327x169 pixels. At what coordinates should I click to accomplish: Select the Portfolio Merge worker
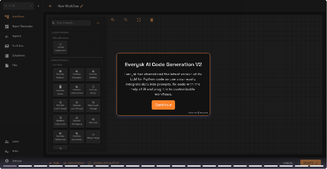tap(93, 90)
